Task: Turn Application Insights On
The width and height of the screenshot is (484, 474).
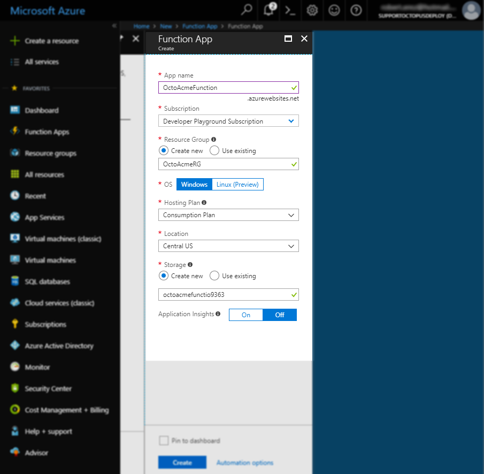Action: pos(246,315)
